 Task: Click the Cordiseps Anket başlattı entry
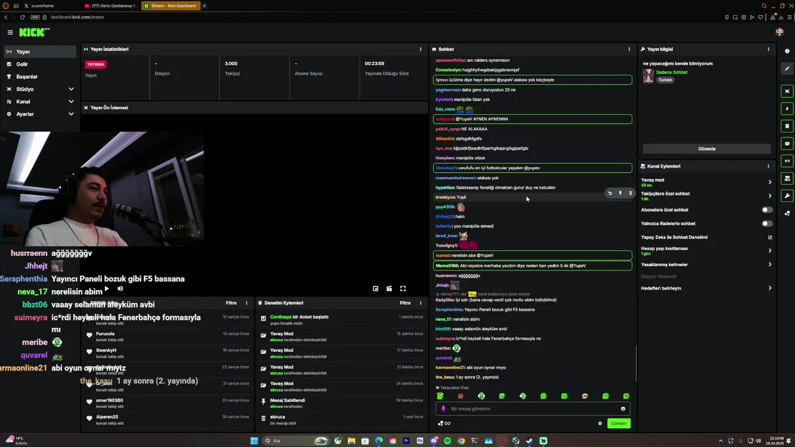[x=340, y=320]
